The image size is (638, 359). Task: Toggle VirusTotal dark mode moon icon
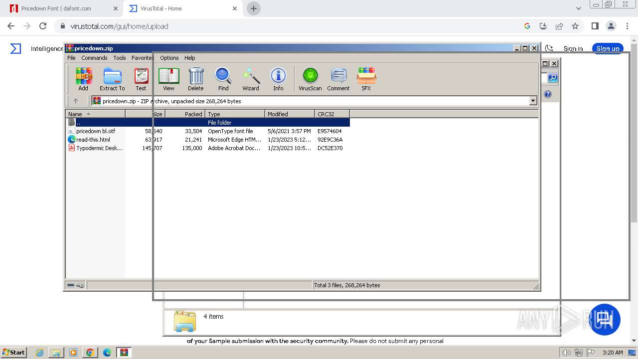coord(549,48)
